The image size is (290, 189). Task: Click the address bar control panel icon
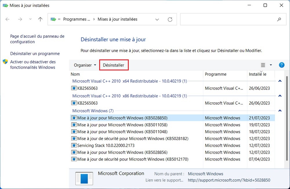[x=53, y=19]
